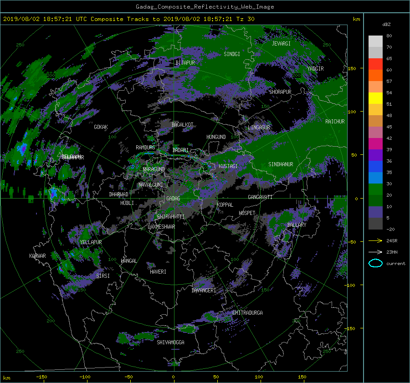Select the yellow 54 dBZ color swatch

pyautogui.click(x=375, y=98)
